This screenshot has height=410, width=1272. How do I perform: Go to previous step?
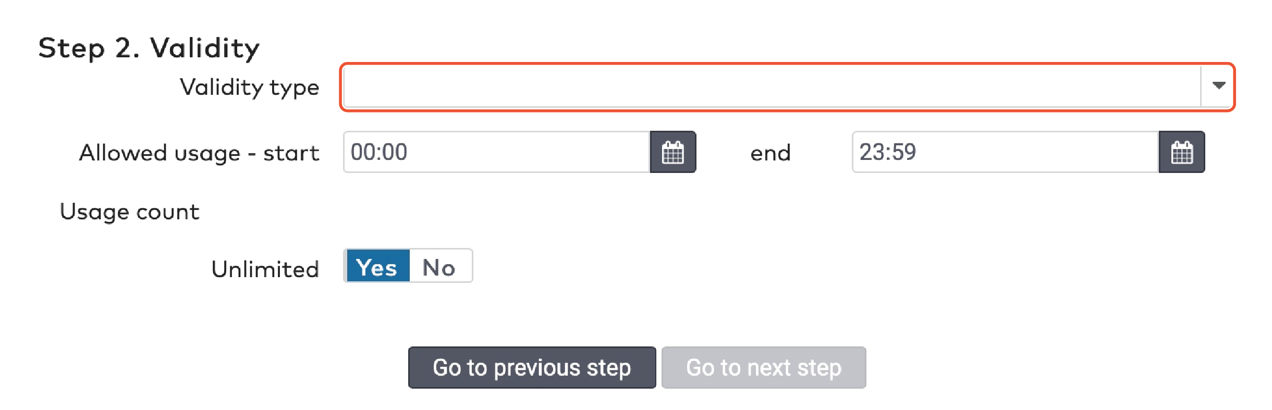532,367
